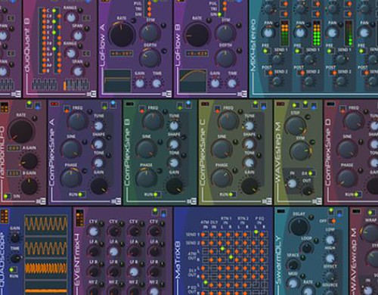Click the logo icon at ComplexSine C's bottom corner
Image resolution: width=378 pixels, height=295 pixels.
tap(267, 201)
